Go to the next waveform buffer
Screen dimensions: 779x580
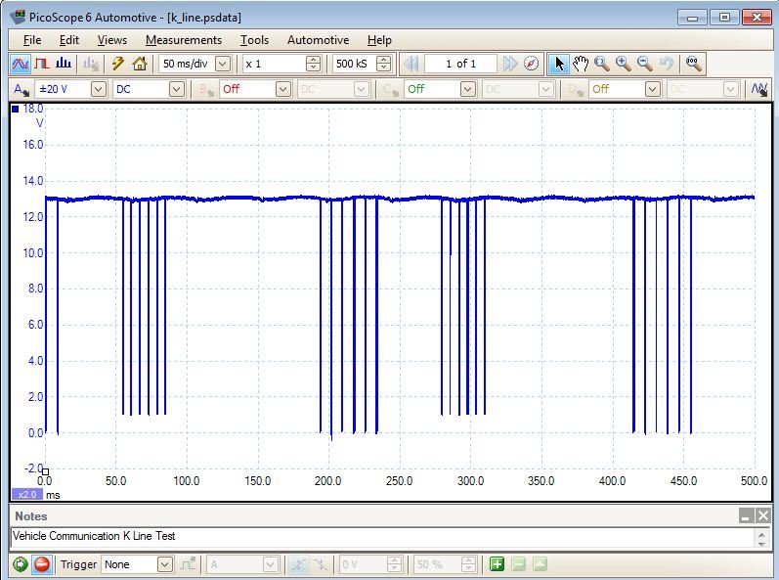[x=509, y=65]
